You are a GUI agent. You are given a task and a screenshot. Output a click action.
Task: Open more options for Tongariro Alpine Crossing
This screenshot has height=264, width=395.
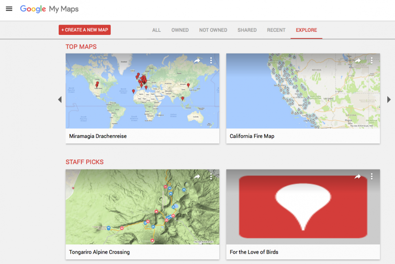tap(211, 177)
